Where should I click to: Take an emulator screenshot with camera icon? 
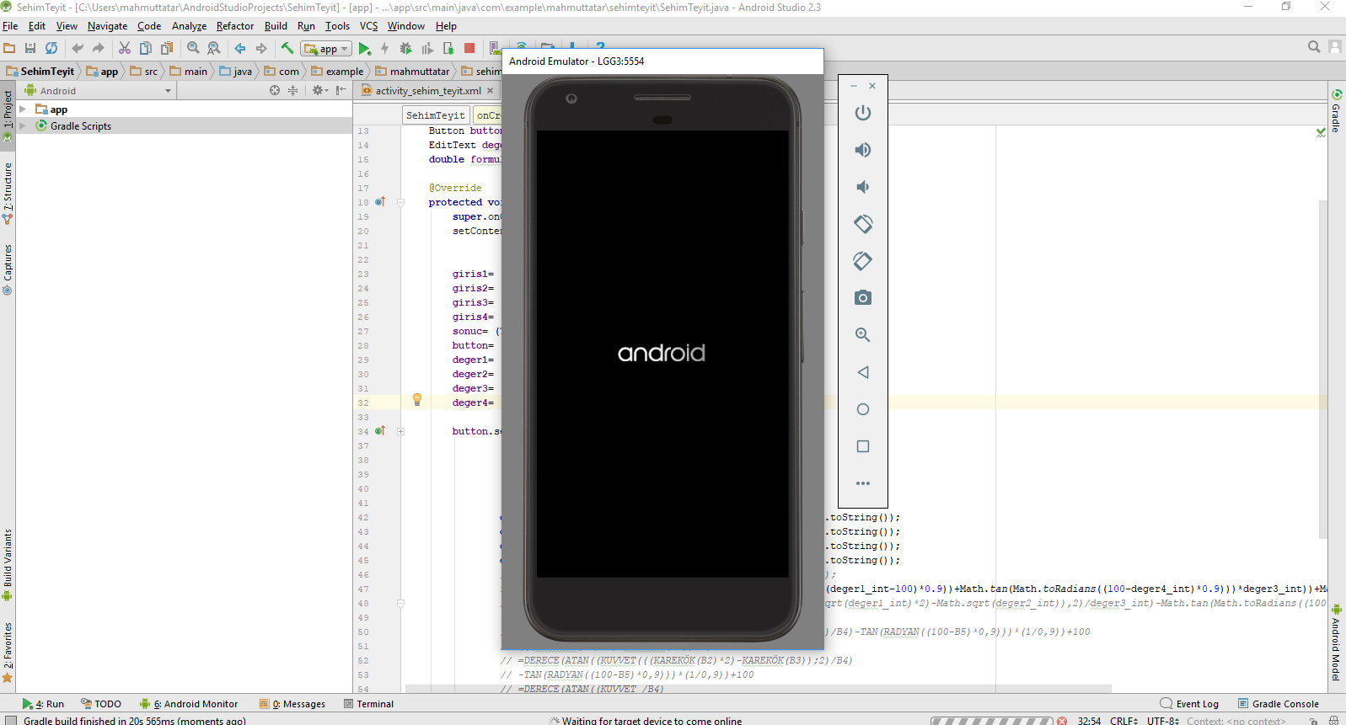click(862, 298)
